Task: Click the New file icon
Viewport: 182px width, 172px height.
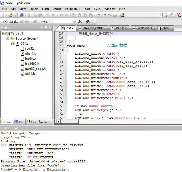Action: point(5,15)
